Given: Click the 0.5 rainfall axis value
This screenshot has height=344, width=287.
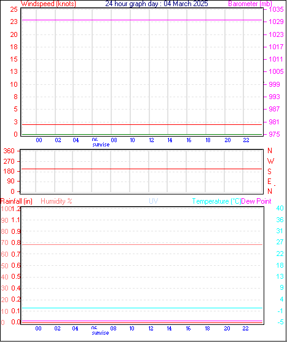Looking at the screenshot, I should click(x=16, y=276).
